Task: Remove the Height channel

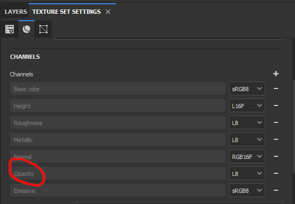Action: 276,105
